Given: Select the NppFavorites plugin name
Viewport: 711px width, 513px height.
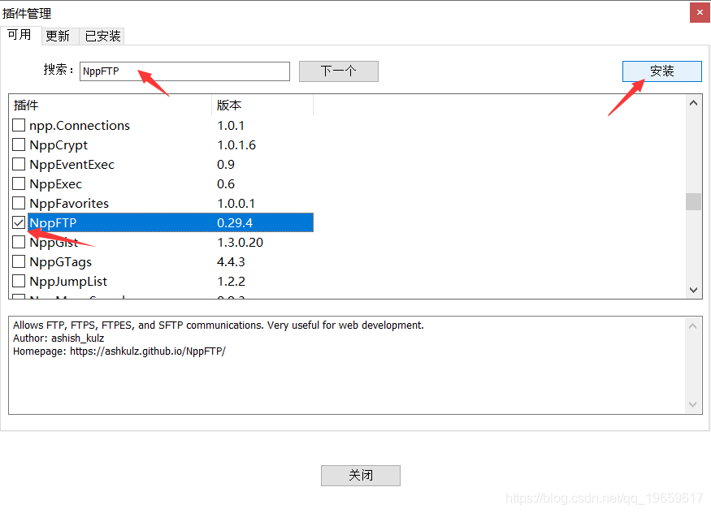Looking at the screenshot, I should pos(69,203).
